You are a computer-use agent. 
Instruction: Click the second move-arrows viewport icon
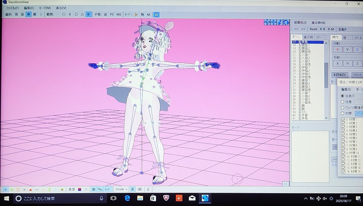click(273, 22)
